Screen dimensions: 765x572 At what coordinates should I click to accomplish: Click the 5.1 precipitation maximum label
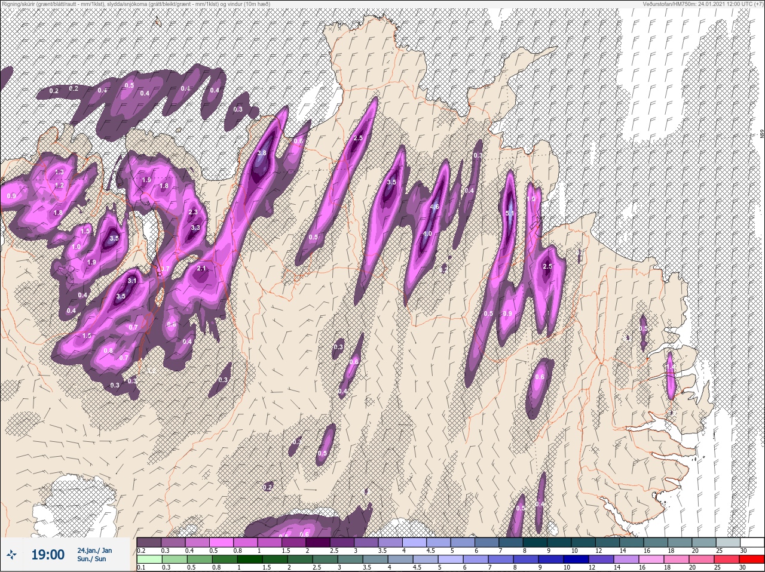[x=509, y=213]
